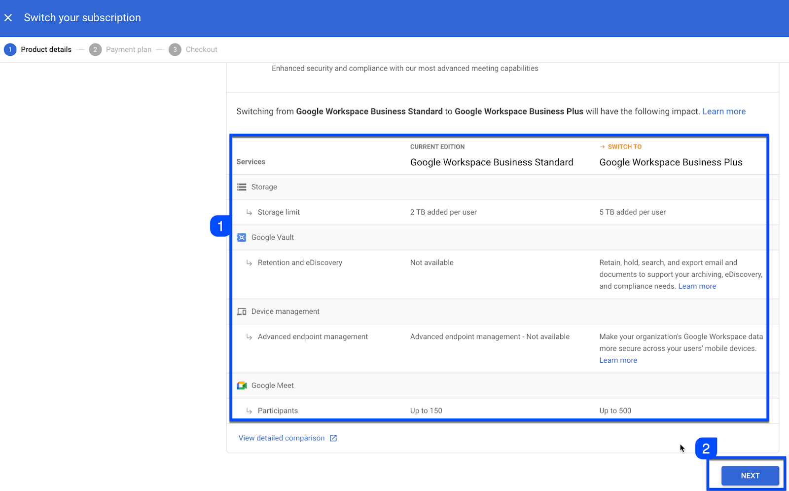789x491 pixels.
Task: Click the Up to 500 participants cell
Action: coord(615,411)
